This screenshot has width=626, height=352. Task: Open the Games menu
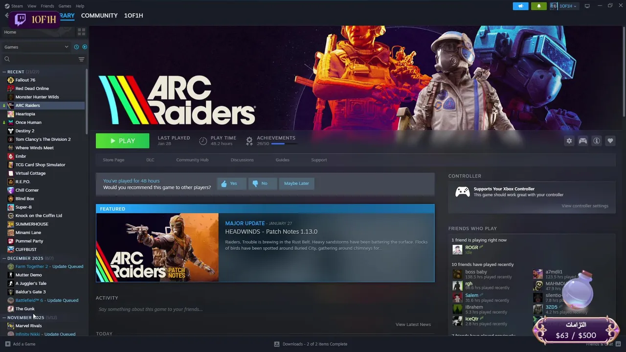65,6
